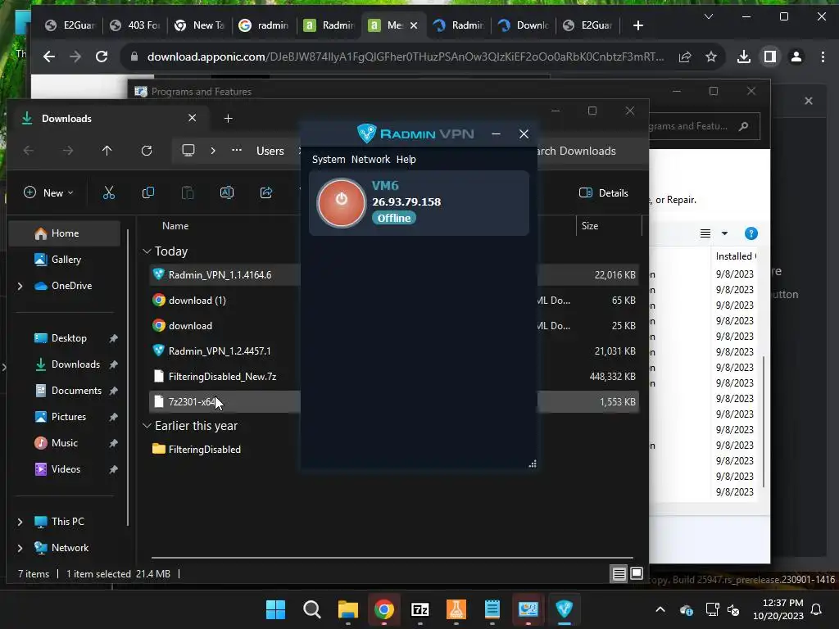Click the Cut icon in Explorer toolbar
This screenshot has height=629, width=839.
coord(109,192)
